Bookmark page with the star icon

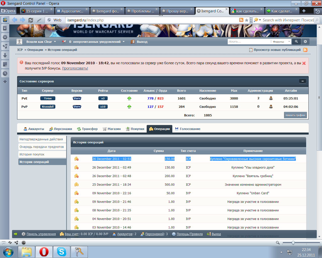(247, 20)
